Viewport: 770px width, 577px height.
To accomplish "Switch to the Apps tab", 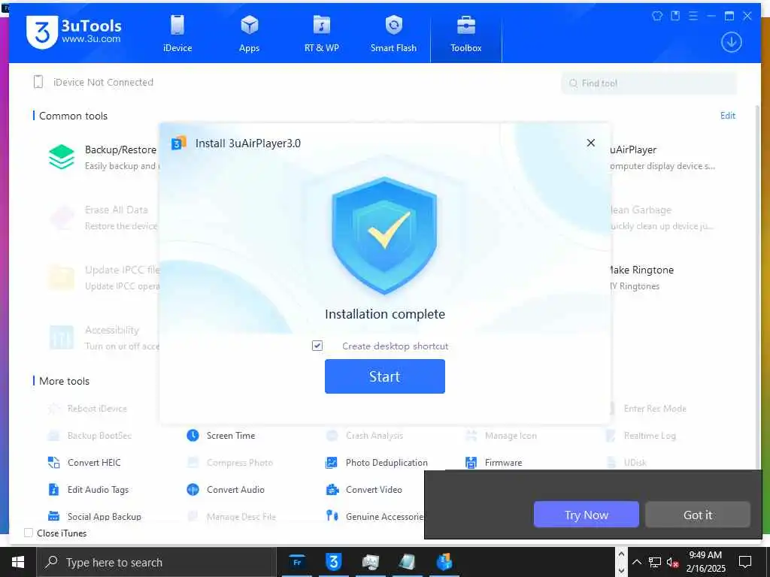I will pos(249,33).
